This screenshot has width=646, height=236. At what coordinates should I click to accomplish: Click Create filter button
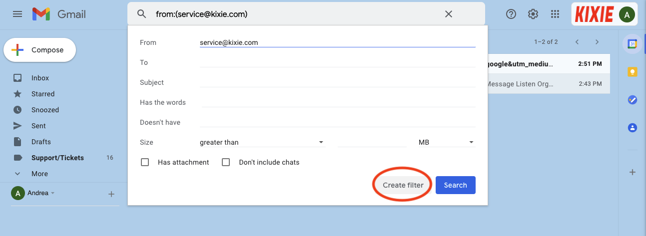click(x=403, y=185)
